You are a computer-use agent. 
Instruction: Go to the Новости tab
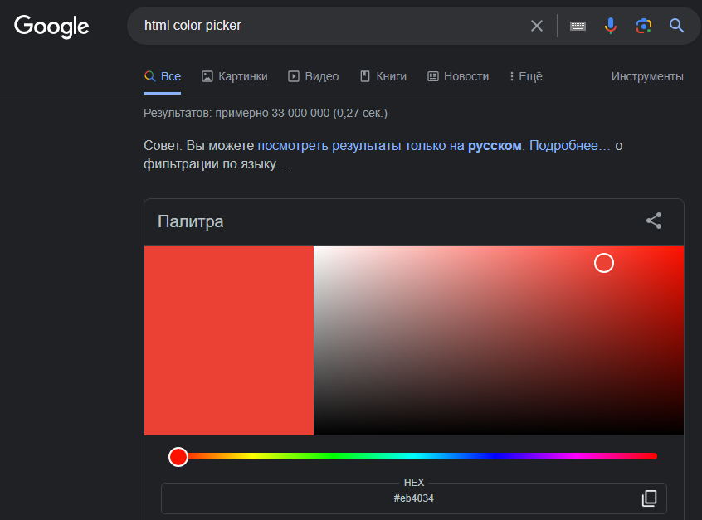458,76
